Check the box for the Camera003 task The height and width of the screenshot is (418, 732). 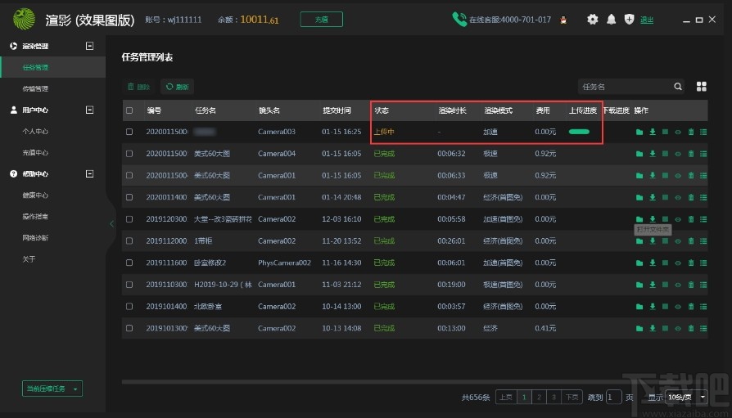pyautogui.click(x=129, y=132)
